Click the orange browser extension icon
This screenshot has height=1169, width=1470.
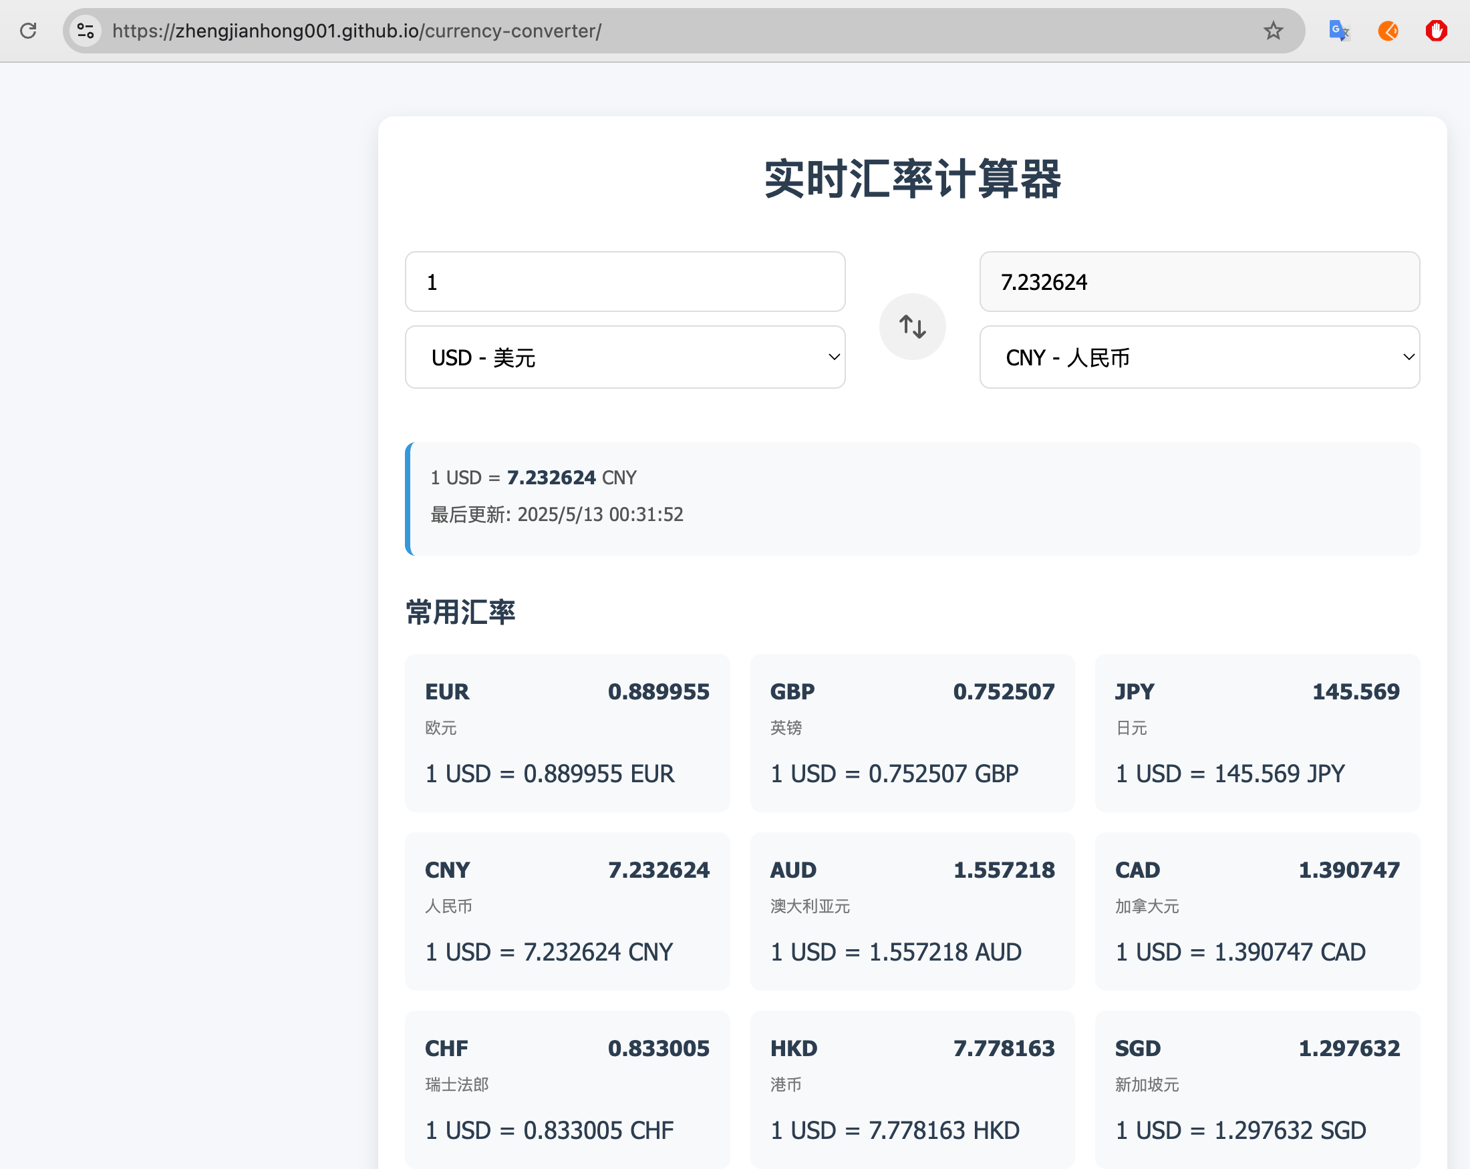click(1388, 31)
